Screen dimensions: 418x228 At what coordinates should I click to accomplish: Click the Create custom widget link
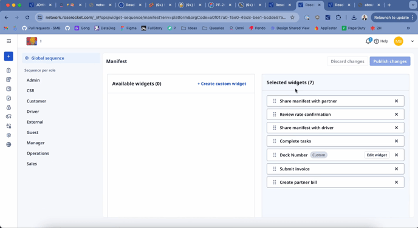[222, 84]
